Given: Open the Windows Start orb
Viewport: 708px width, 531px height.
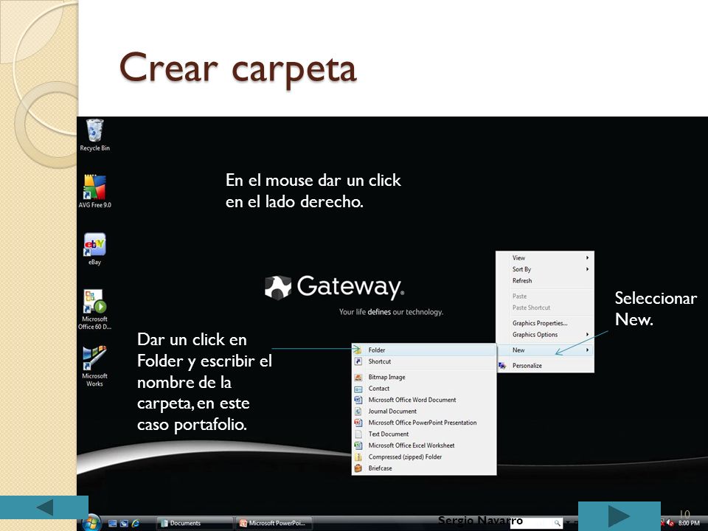Looking at the screenshot, I should pyautogui.click(x=91, y=523).
